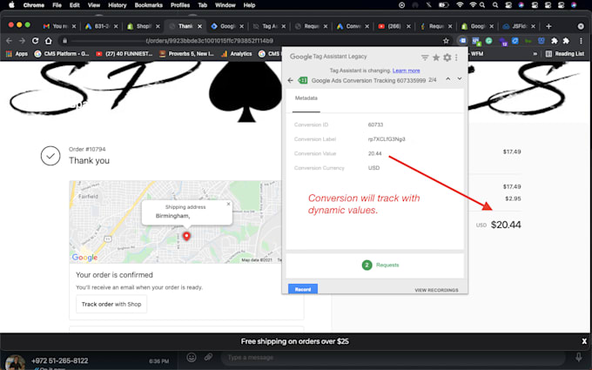
Task: Click the Type a message field
Action: click(393, 358)
